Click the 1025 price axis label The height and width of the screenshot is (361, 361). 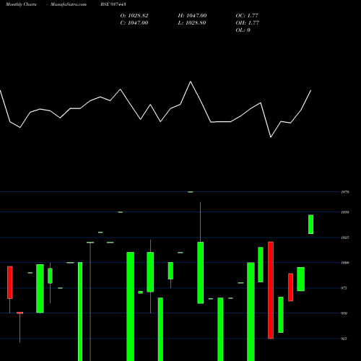pyautogui.click(x=345, y=238)
